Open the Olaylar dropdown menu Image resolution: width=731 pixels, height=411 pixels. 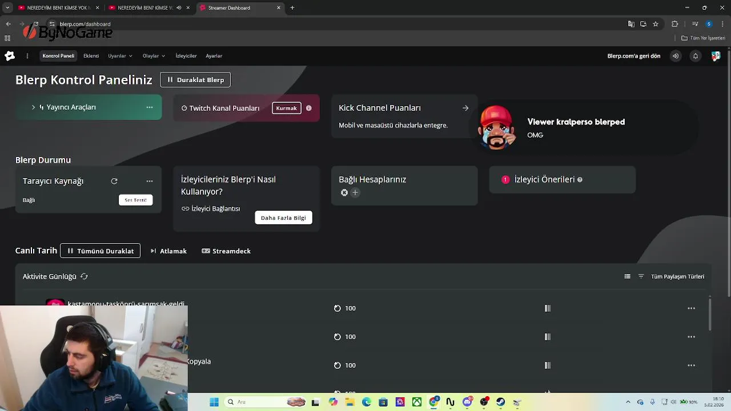pos(154,56)
